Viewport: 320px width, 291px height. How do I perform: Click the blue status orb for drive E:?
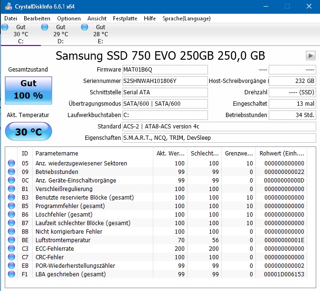tap(85, 27)
